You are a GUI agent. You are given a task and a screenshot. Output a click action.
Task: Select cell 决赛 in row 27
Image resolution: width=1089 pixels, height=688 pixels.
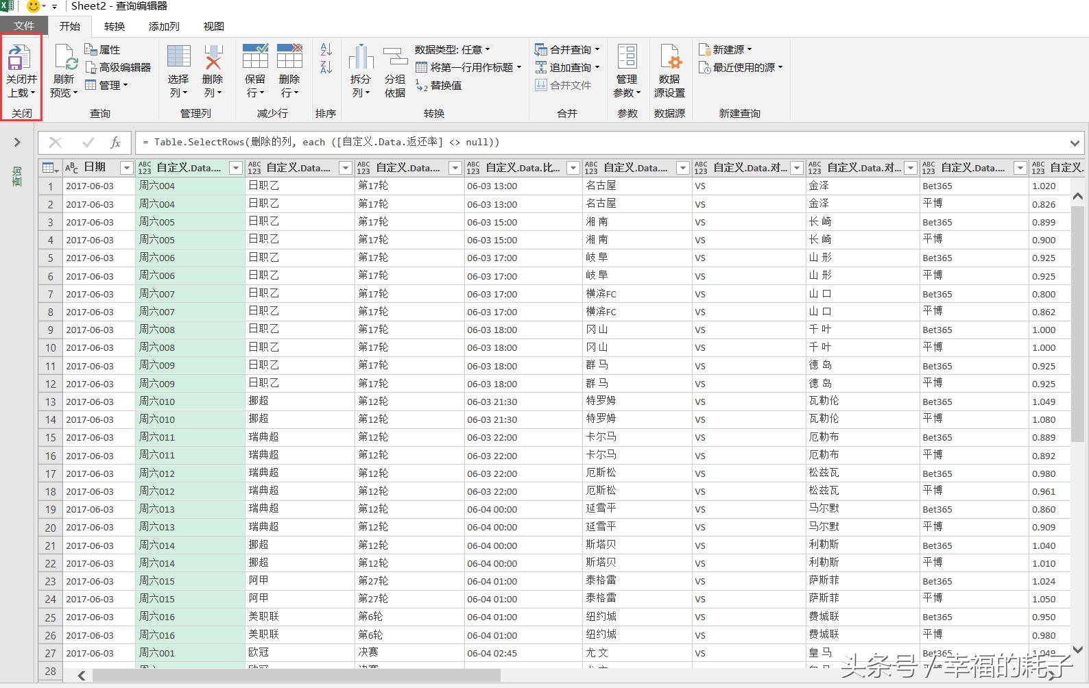[409, 653]
